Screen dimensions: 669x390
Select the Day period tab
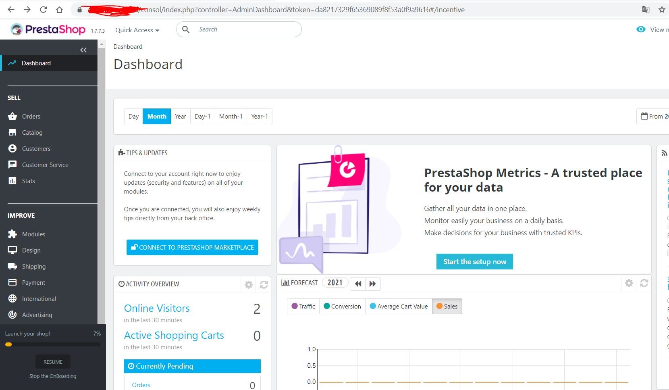[x=133, y=116]
